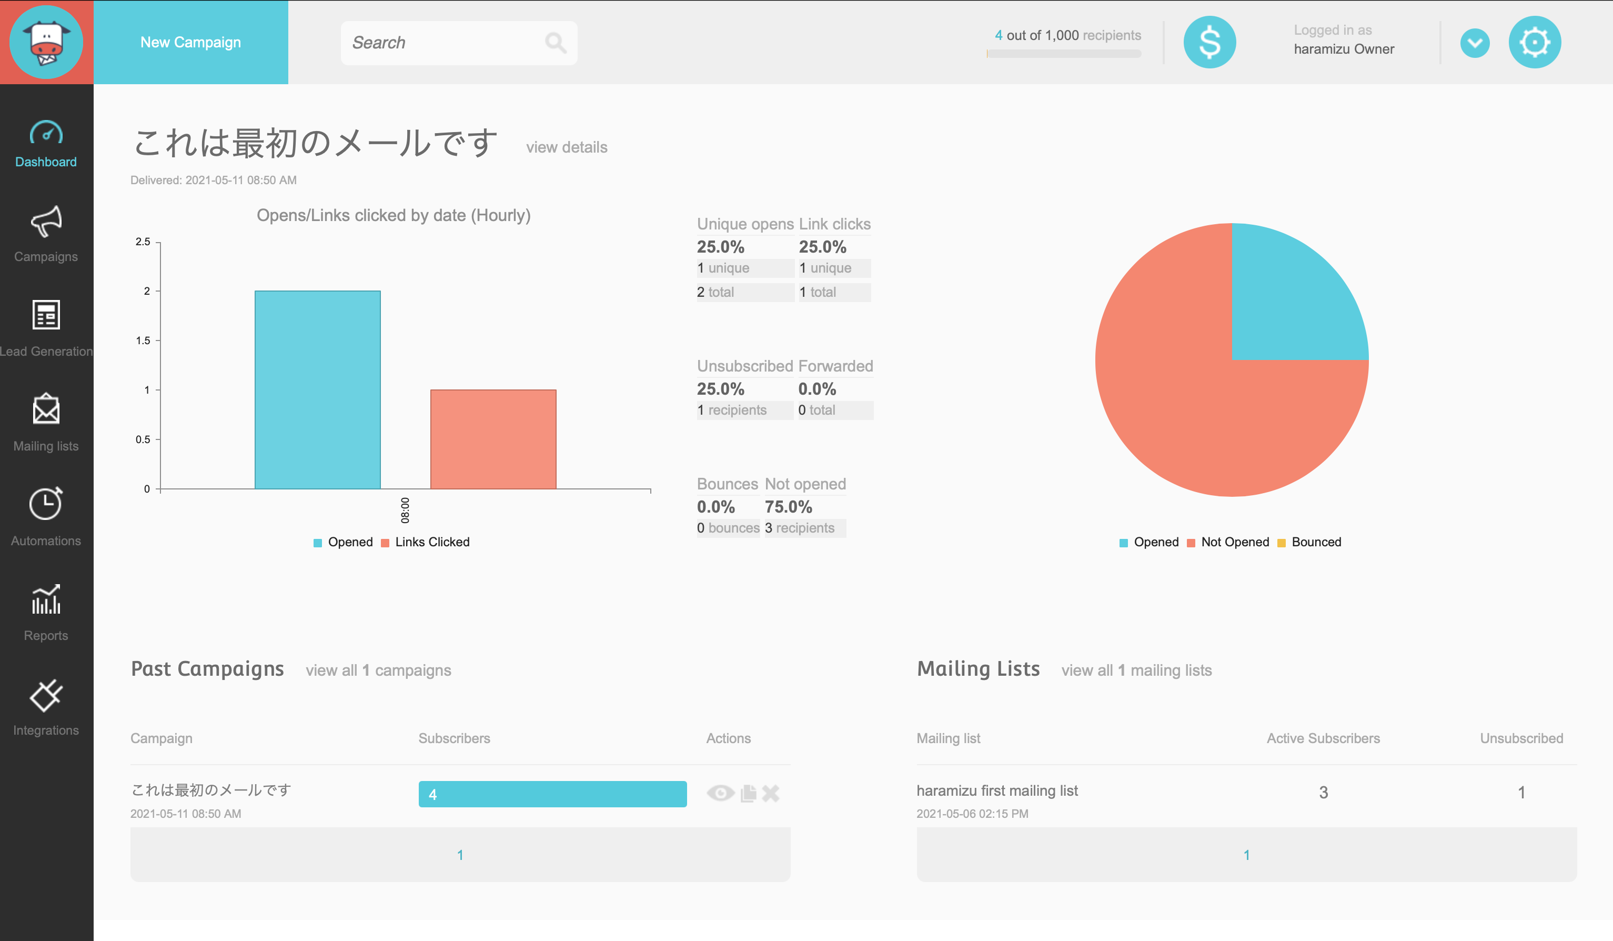Screen dimensions: 1613x941
Task: Focus the Search input field
Action: coord(459,43)
